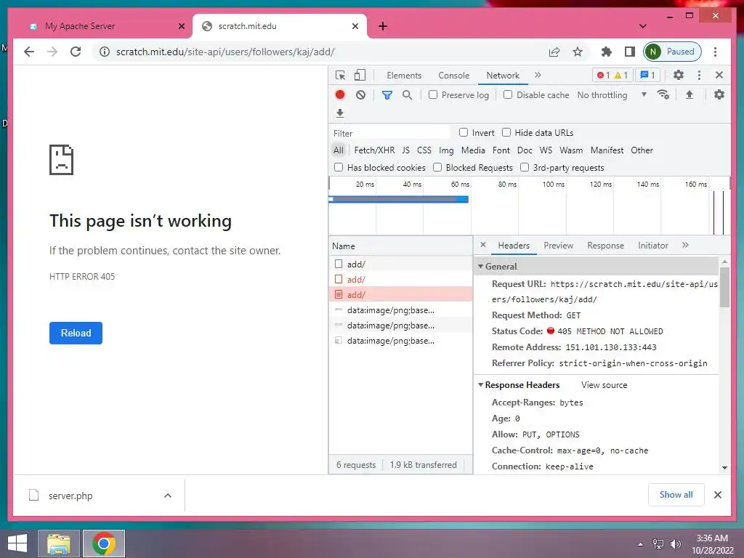Open network panel settings gear

(719, 94)
